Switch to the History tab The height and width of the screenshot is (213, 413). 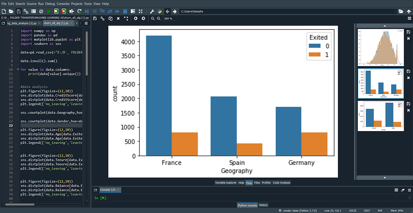click(x=263, y=205)
